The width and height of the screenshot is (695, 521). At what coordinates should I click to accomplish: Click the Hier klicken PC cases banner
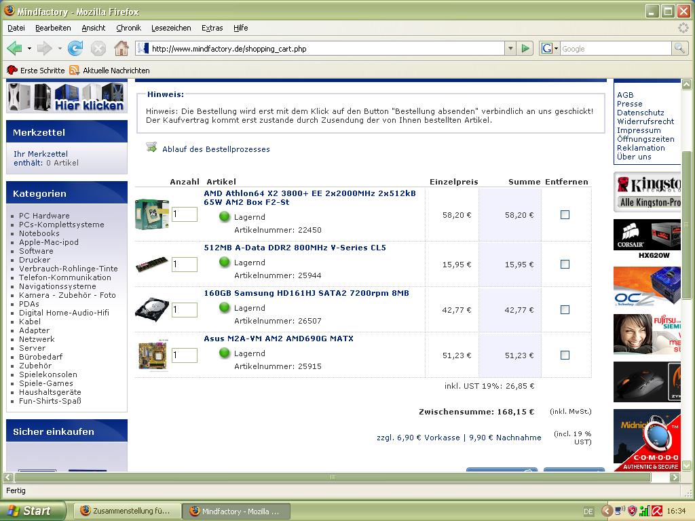(67, 96)
